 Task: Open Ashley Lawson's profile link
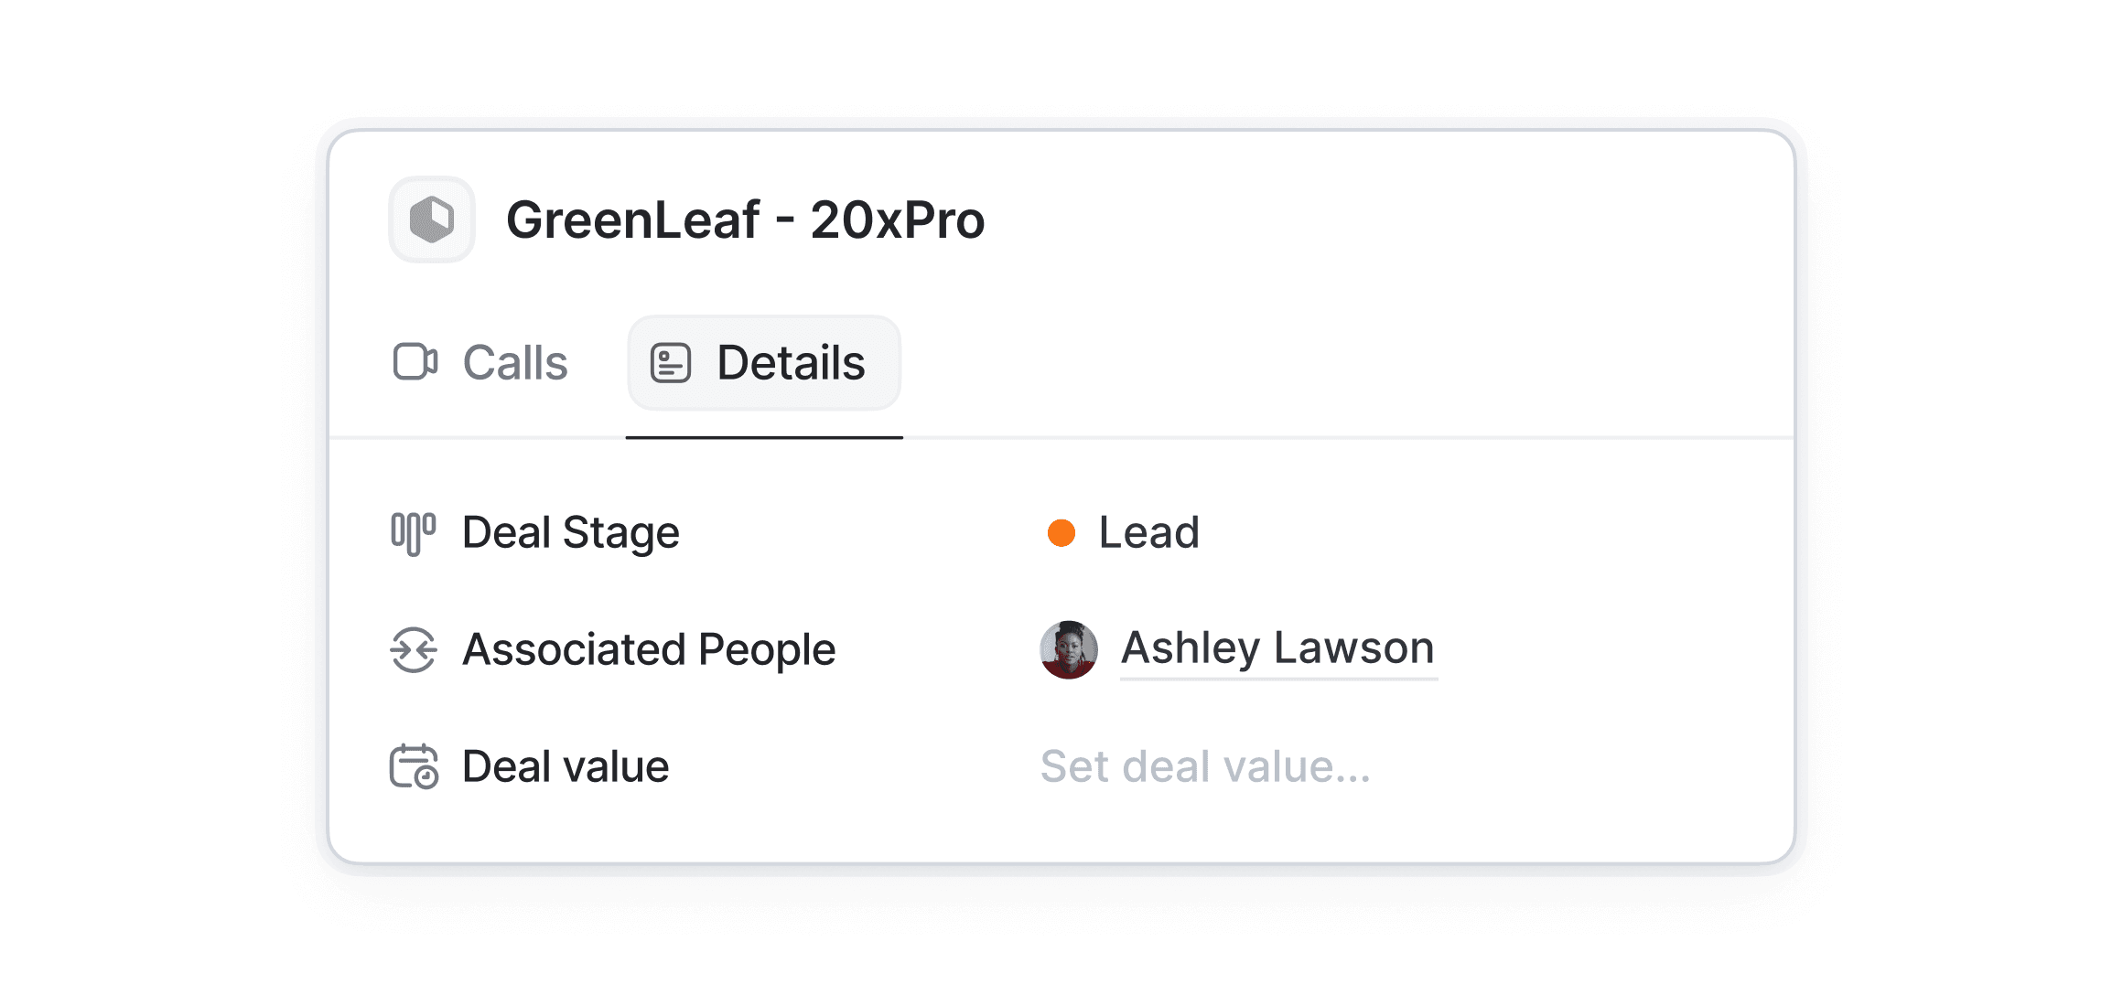pos(1277,648)
